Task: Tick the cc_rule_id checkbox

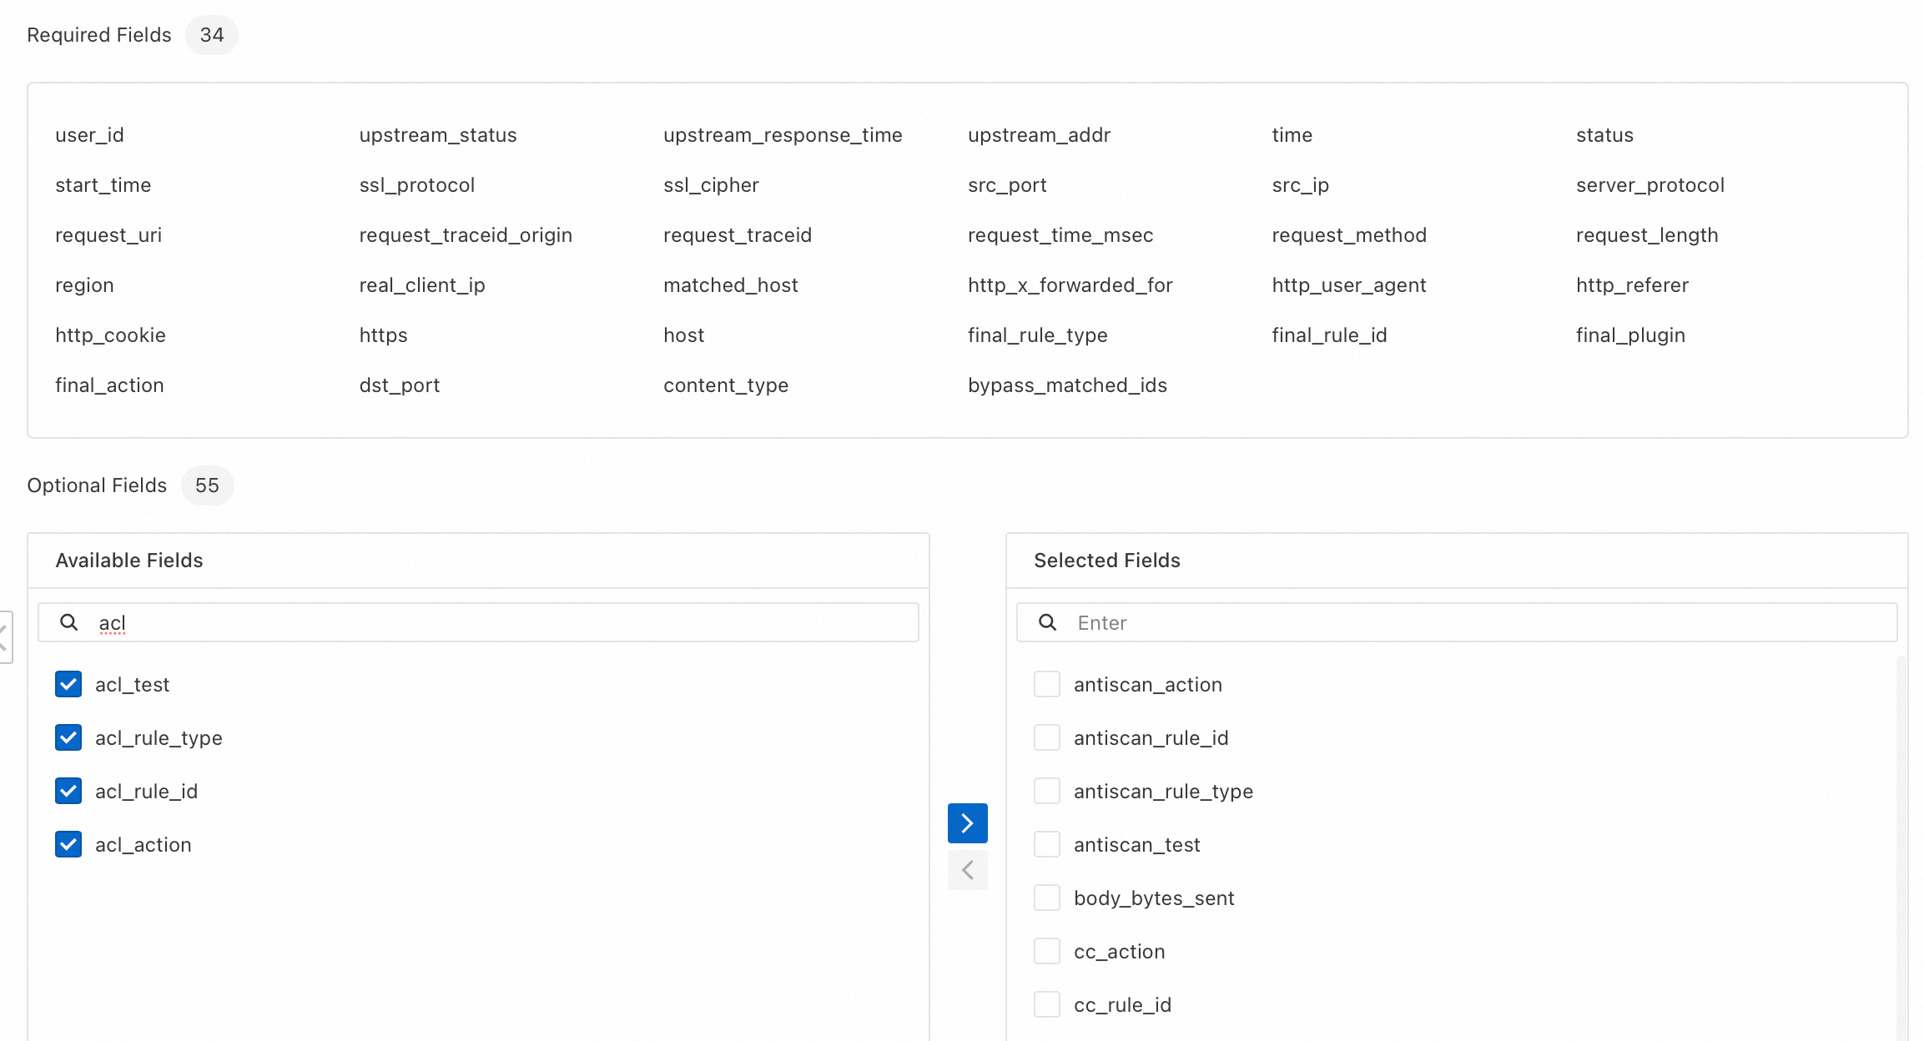Action: point(1046,1004)
